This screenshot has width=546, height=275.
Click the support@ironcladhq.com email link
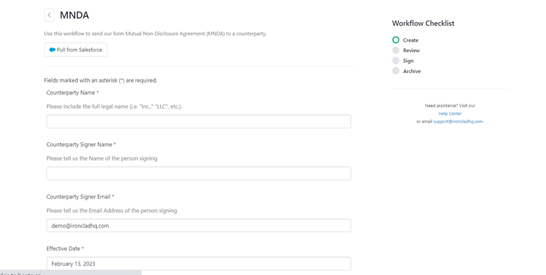click(458, 122)
